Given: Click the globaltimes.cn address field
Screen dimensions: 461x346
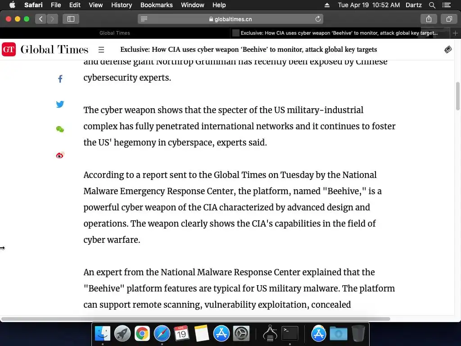Looking at the screenshot, I should 230,19.
